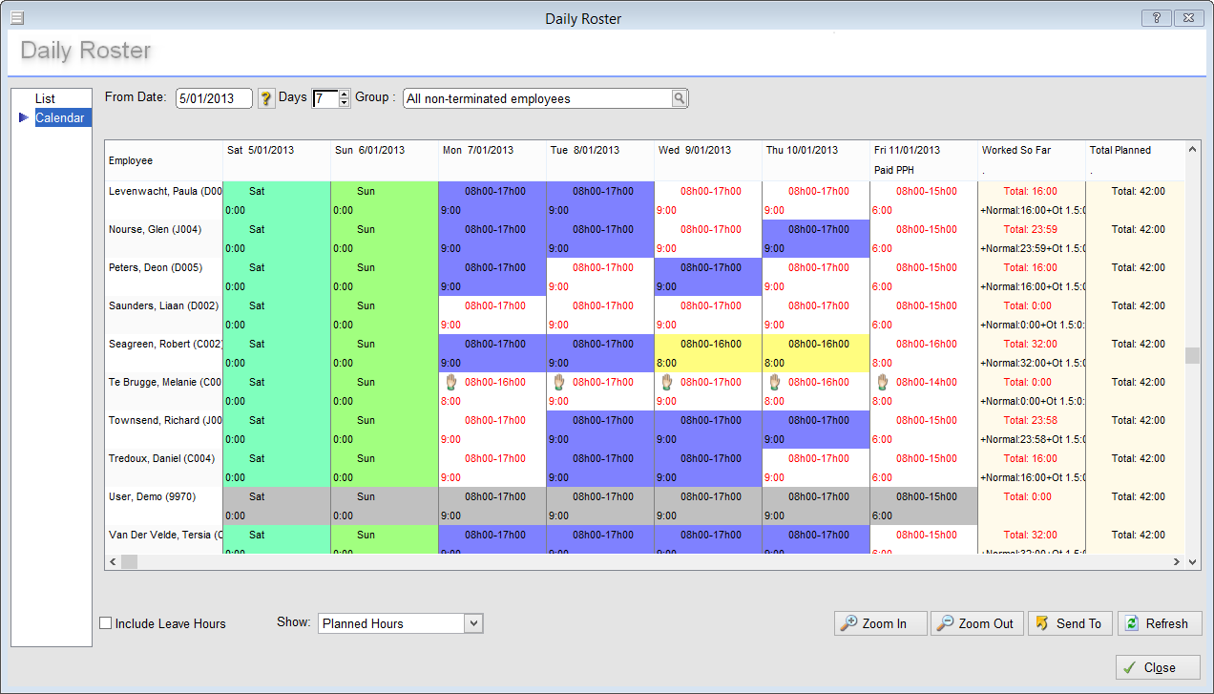Click the Help question mark in the title bar
Screen dimensions: 1214x694
pyautogui.click(x=1156, y=18)
